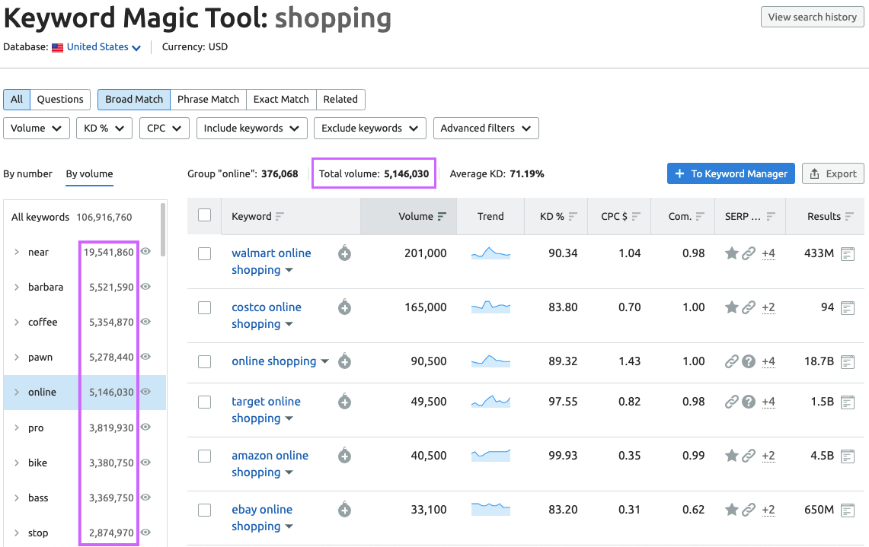Click the View search history button
The width and height of the screenshot is (869, 547).
[x=812, y=16]
